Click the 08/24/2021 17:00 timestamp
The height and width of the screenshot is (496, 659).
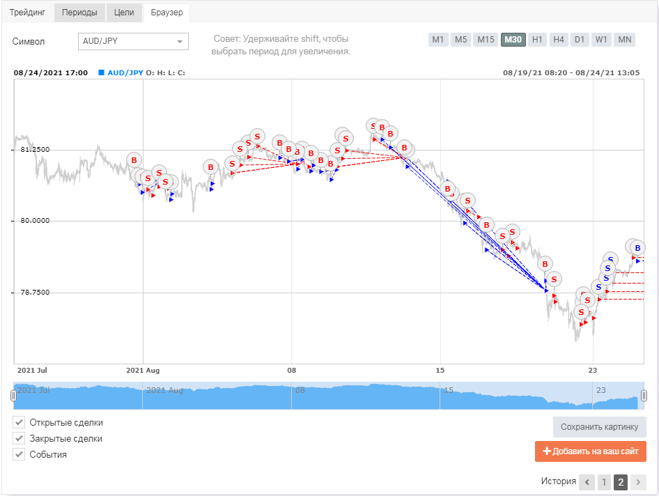tap(51, 72)
